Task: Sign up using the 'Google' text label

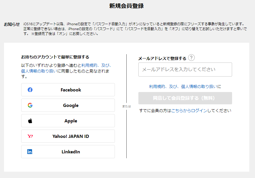Action: (71, 105)
